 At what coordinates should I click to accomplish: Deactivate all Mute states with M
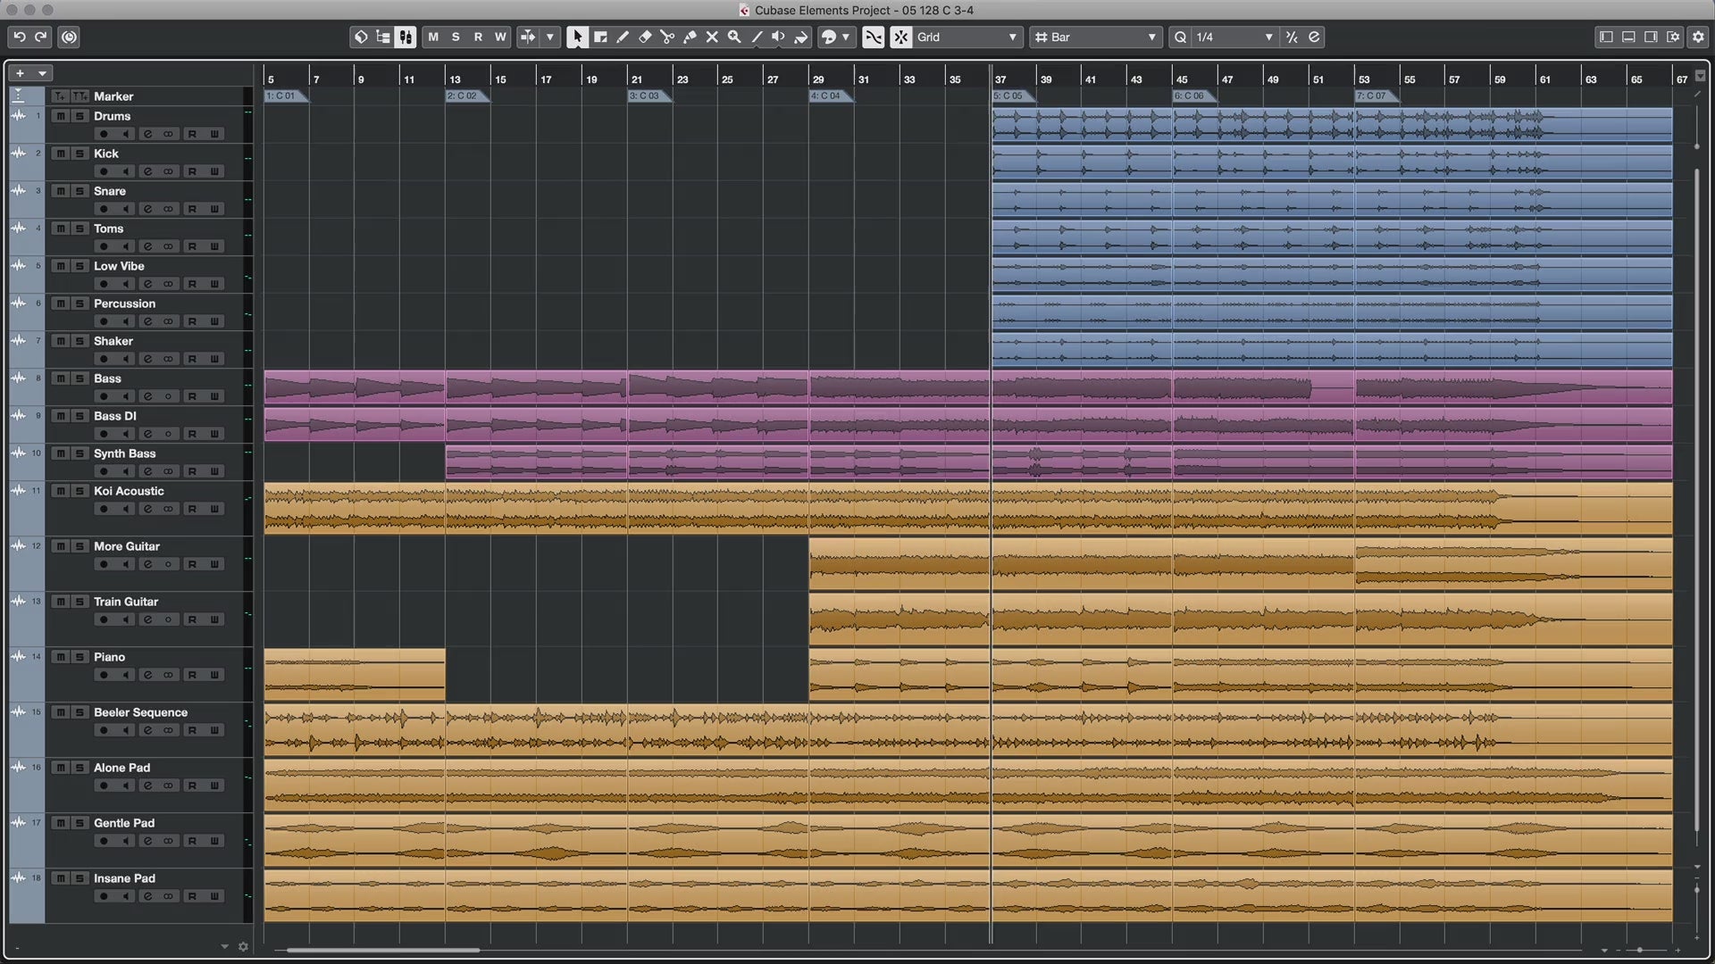(x=433, y=37)
